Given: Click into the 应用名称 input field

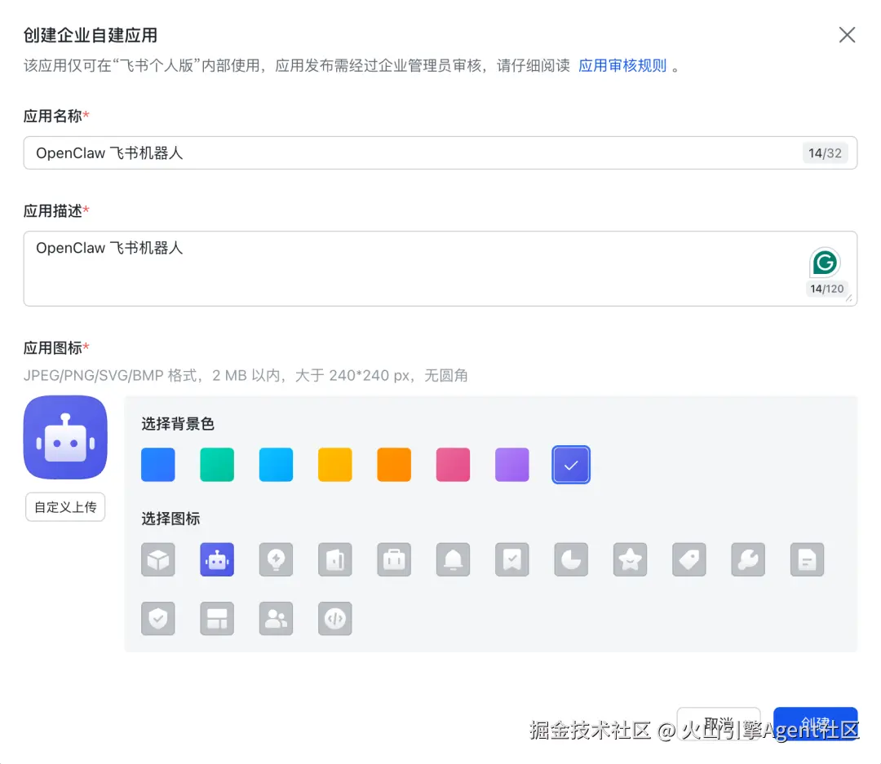Looking at the screenshot, I should pos(408,153).
